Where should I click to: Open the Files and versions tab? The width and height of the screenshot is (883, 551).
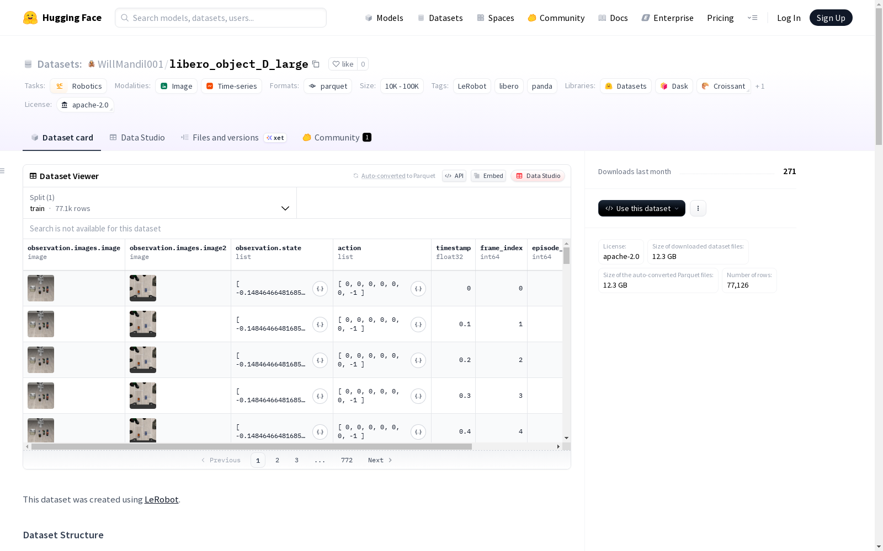pyautogui.click(x=233, y=138)
